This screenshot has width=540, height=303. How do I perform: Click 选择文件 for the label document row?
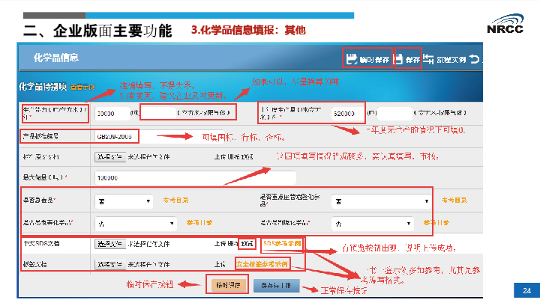pos(108,264)
